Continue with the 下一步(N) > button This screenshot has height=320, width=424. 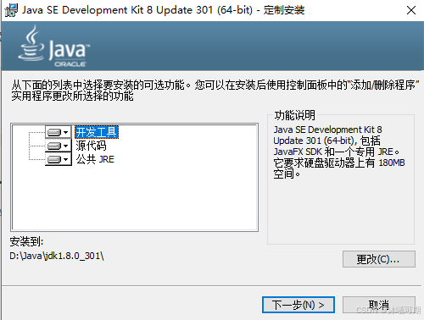(298, 305)
